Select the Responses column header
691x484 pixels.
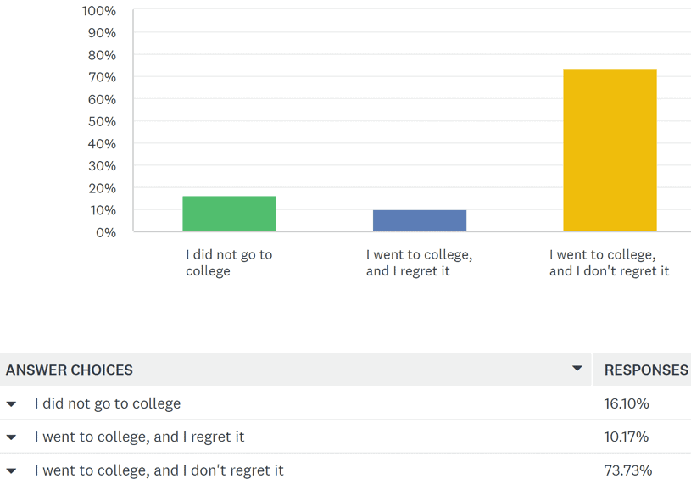point(646,370)
